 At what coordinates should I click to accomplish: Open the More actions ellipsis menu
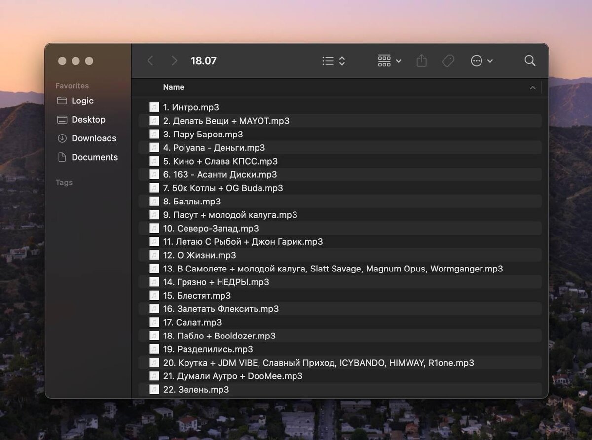pos(481,61)
